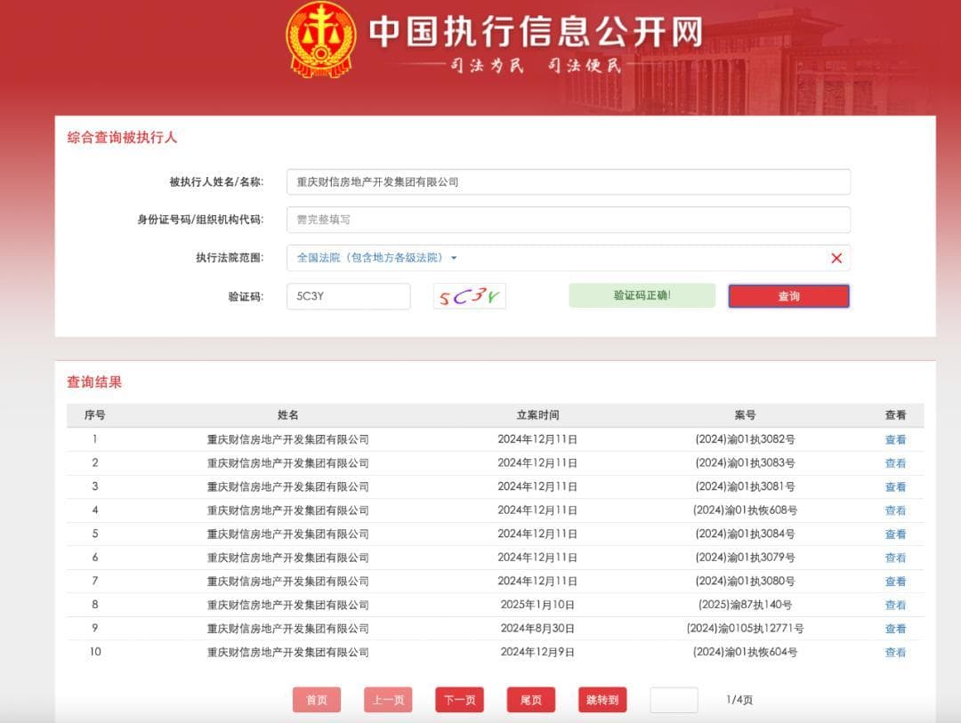961x723 pixels.
Task: View details of case 渝01执恢608号
Action: coord(895,510)
